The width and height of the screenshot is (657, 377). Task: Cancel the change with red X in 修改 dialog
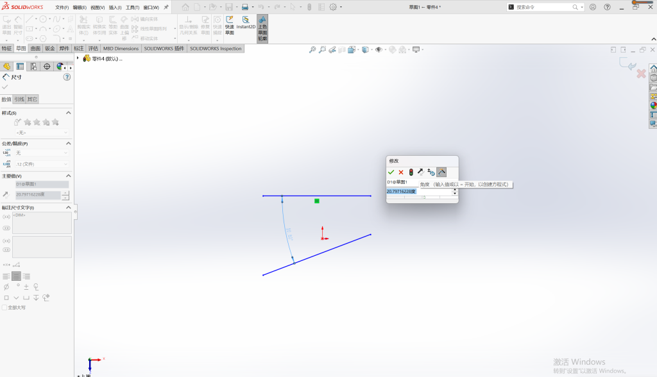point(401,172)
